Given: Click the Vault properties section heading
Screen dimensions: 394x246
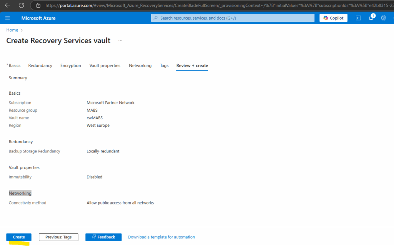Looking at the screenshot, I should [x=24, y=167].
